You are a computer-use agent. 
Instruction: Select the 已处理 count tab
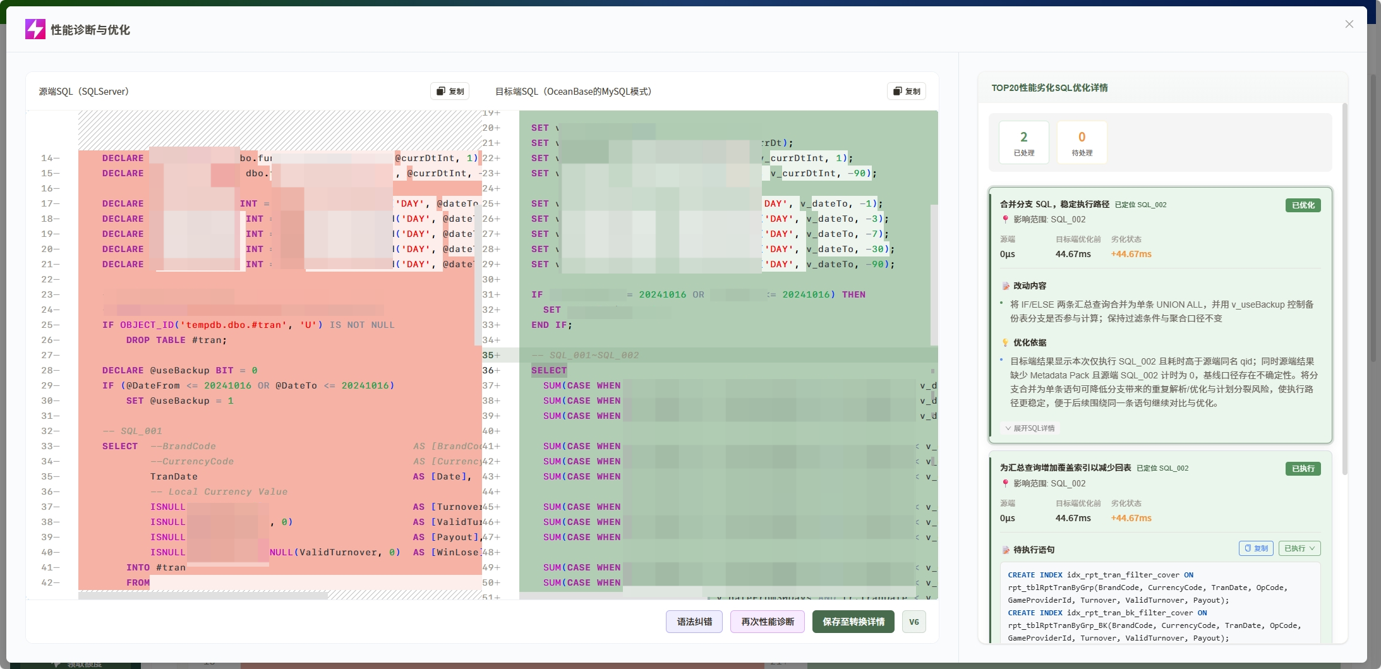pyautogui.click(x=1023, y=143)
